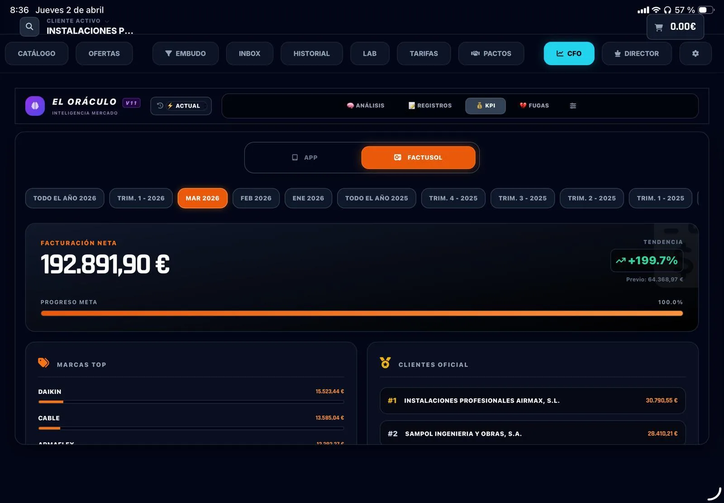
Task: Click the 192.891,90 € net billing figure
Action: point(105,264)
